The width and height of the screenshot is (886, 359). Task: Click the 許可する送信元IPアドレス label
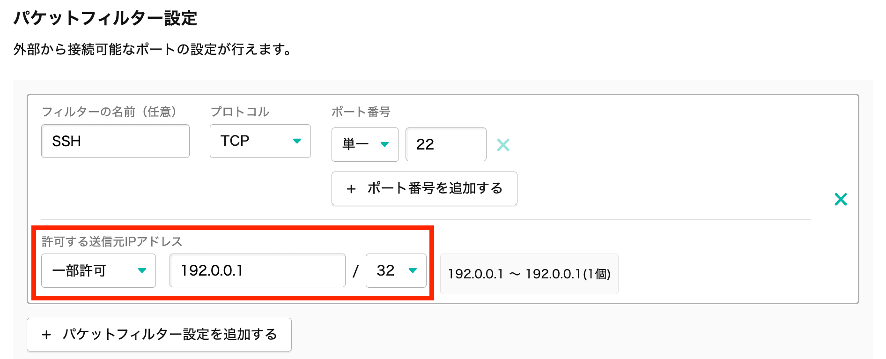pos(112,241)
